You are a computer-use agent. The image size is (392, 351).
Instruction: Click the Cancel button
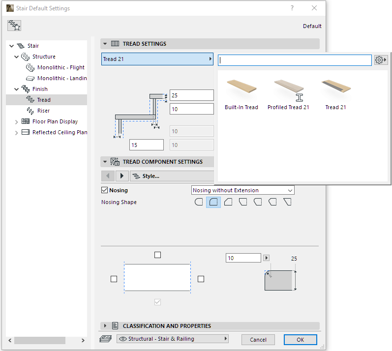(x=258, y=340)
